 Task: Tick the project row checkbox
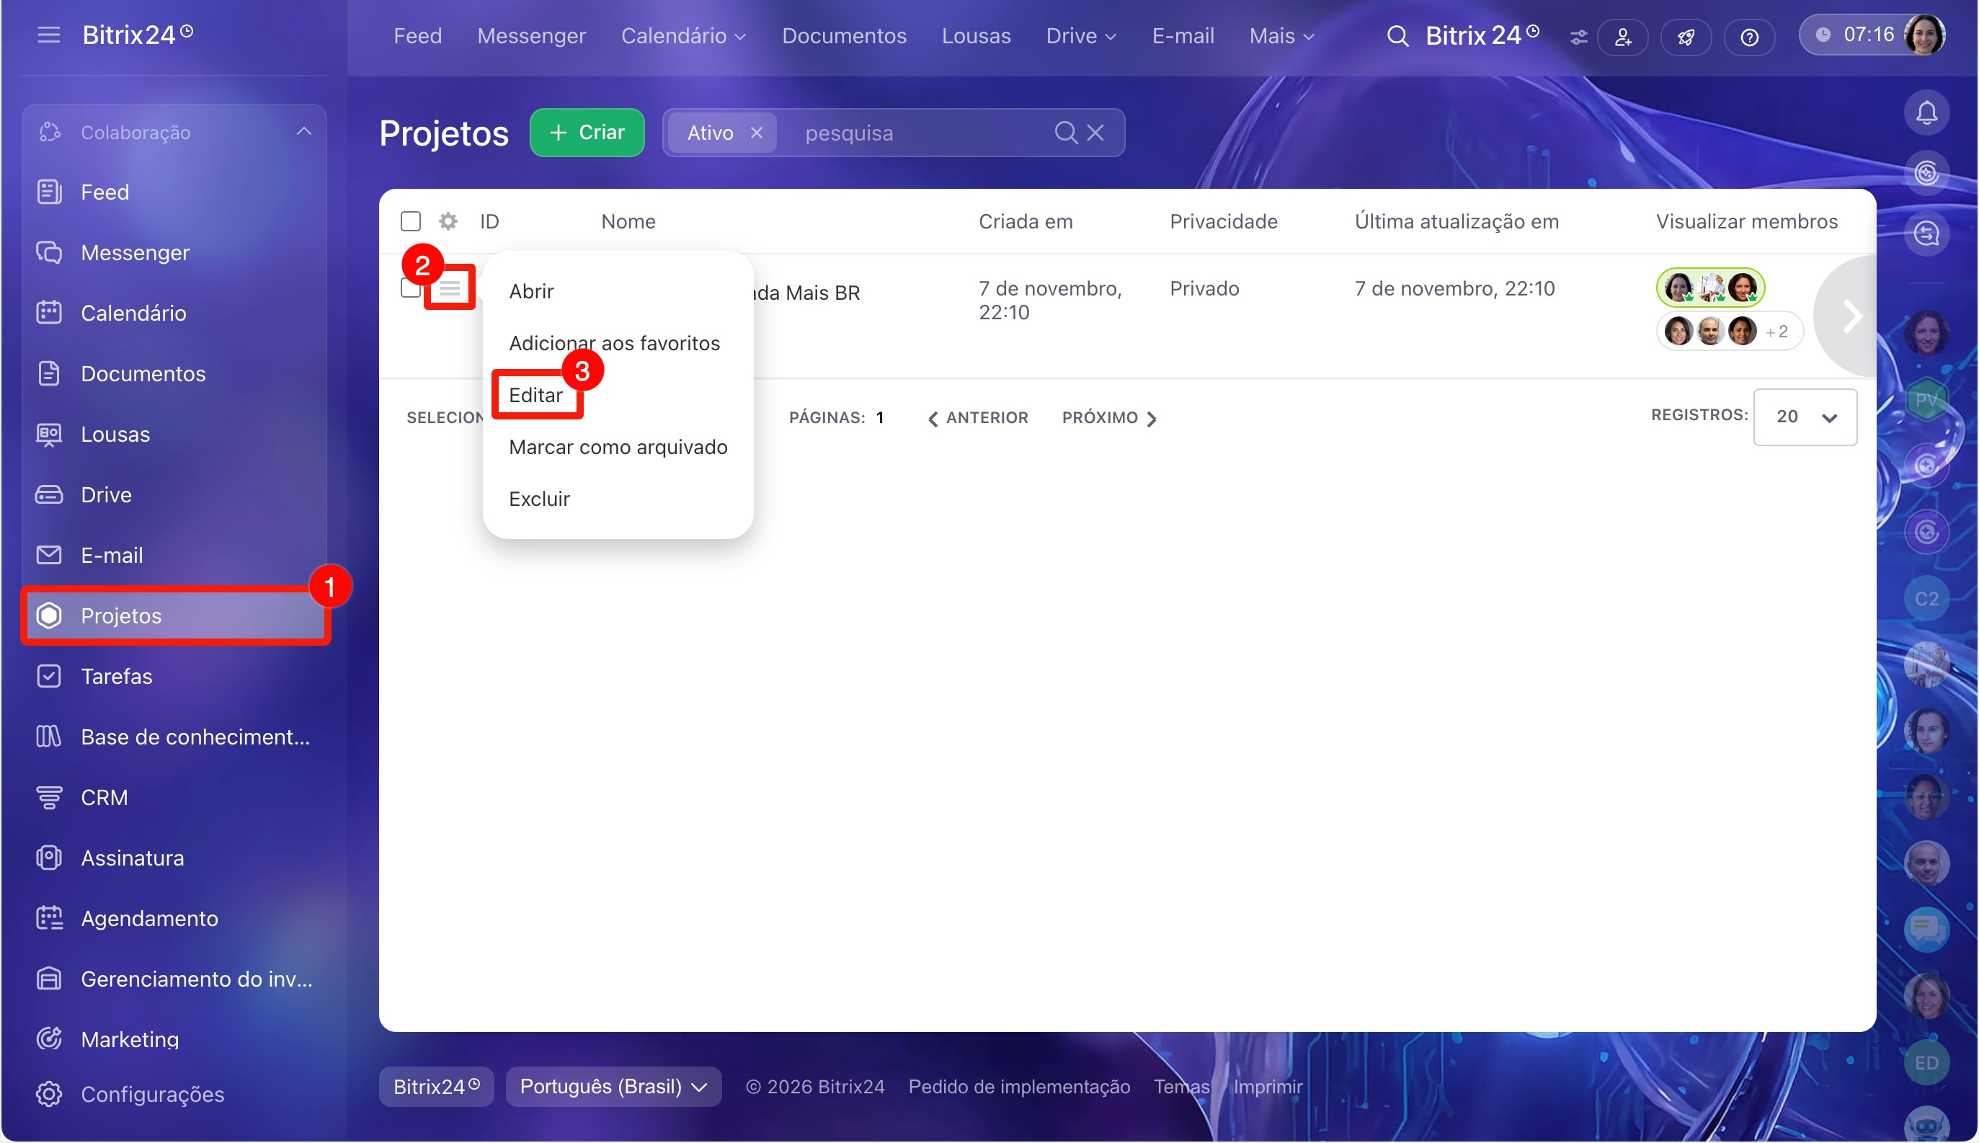pos(411,288)
